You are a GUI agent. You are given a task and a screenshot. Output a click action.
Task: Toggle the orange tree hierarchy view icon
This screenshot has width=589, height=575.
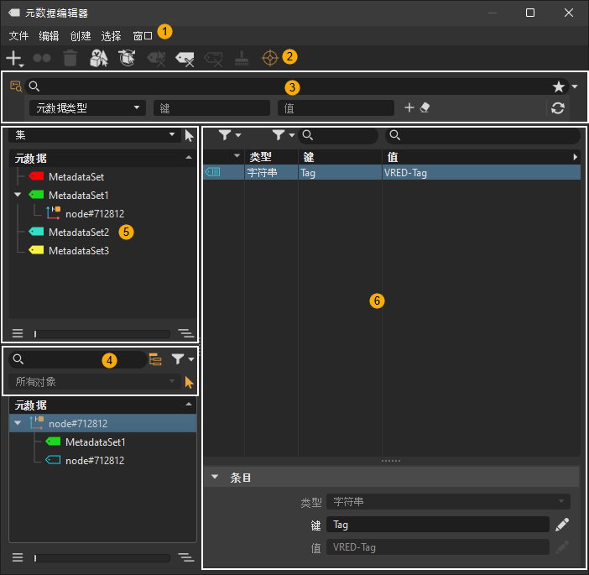pyautogui.click(x=155, y=359)
